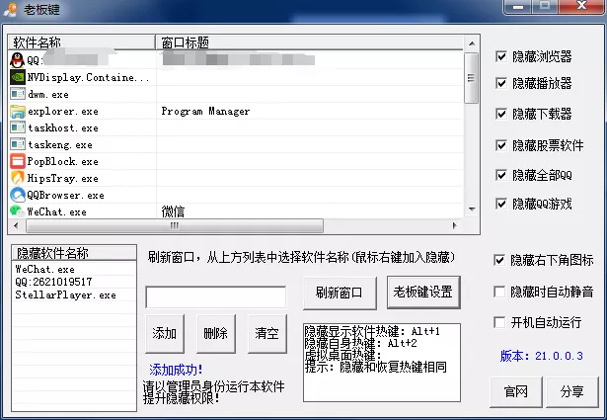Click the horizontal scroll left arrow

point(16,225)
